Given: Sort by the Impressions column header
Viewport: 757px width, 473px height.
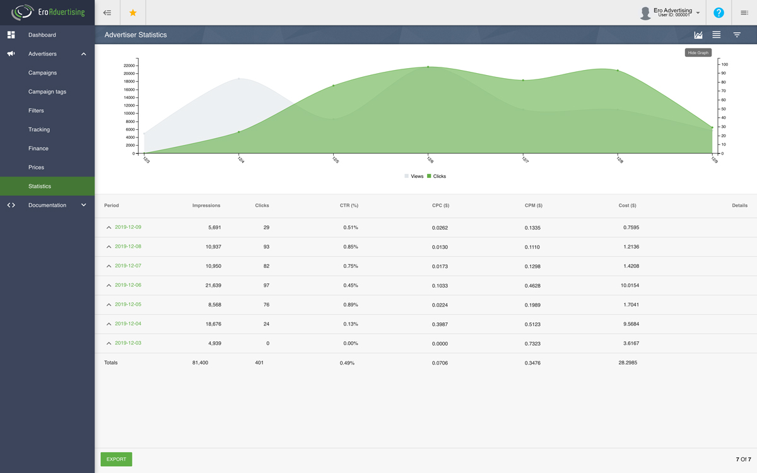Looking at the screenshot, I should click(206, 206).
